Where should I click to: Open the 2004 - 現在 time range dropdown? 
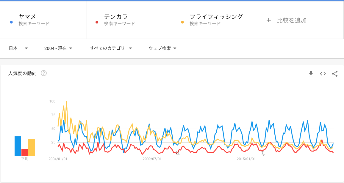tap(58, 48)
